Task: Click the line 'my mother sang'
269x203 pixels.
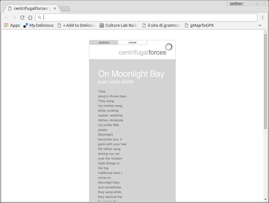Action: coord(110,106)
